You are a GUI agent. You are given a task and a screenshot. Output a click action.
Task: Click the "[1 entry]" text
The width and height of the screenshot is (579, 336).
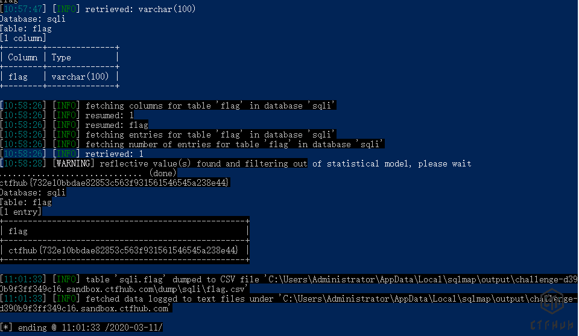pyautogui.click(x=21, y=212)
